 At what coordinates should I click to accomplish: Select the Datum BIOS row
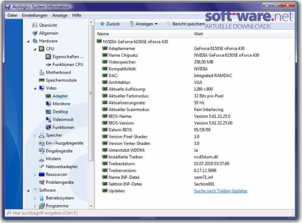(195, 130)
